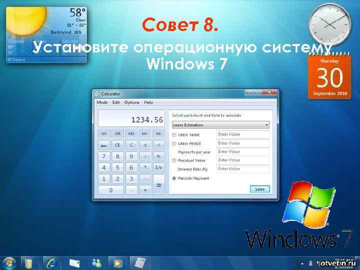360x270 pixels.
Task: Click the Solve button
Action: (x=260, y=189)
